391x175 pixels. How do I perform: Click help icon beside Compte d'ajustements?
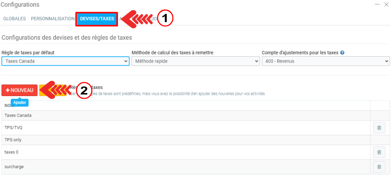342,53
